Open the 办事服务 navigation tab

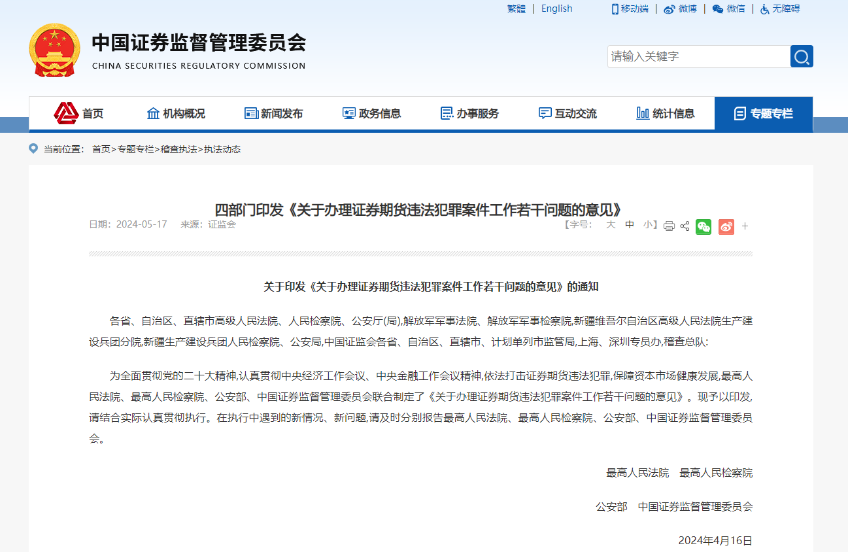[x=469, y=114]
